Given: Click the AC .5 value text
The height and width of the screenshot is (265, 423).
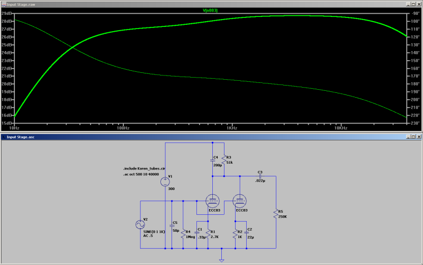Looking at the screenshot, I should (148, 235).
